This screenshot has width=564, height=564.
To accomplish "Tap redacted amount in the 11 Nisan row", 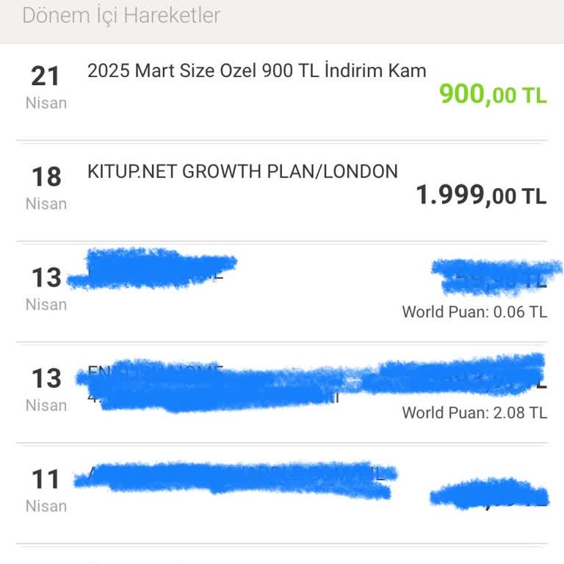I will [488, 496].
